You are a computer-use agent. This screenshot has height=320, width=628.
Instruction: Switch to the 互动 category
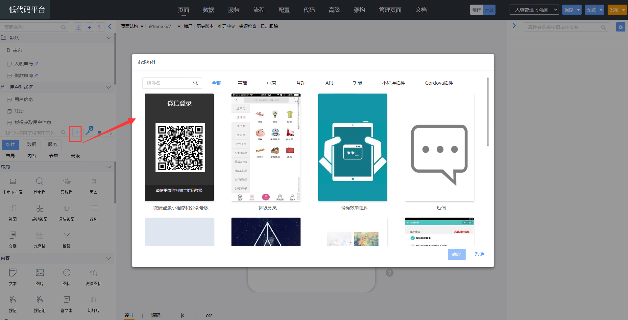tap(301, 83)
